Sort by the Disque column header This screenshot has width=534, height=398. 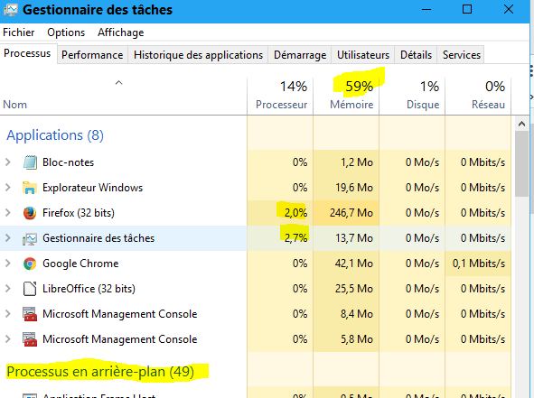point(412,97)
